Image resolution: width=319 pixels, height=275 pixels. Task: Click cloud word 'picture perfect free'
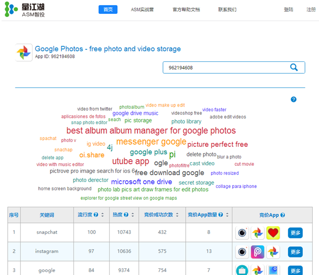tap(218, 145)
